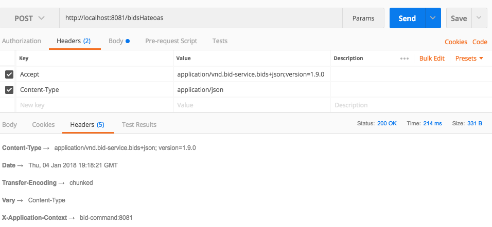The width and height of the screenshot is (492, 227).
Task: Switch to the Test Results tab
Action: coord(139,125)
